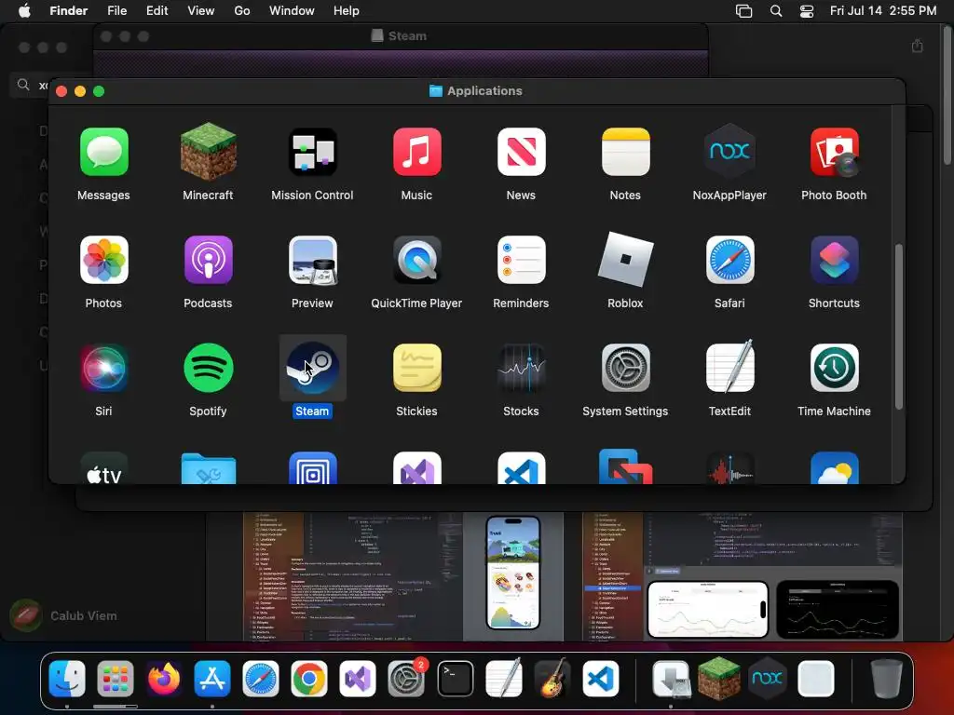Viewport: 954px width, 715px height.
Task: Click the Weather app icon in bottom row
Action: 834,469
